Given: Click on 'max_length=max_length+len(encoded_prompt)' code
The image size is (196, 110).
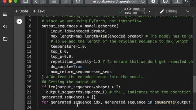Looking at the screenshot, I should coord(97,36).
